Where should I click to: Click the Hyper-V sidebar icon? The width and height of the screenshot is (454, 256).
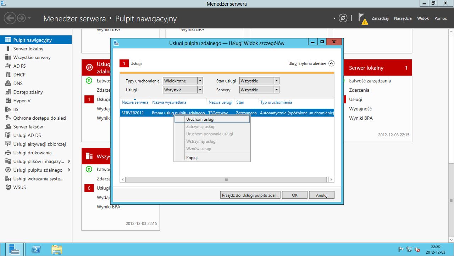click(x=8, y=101)
